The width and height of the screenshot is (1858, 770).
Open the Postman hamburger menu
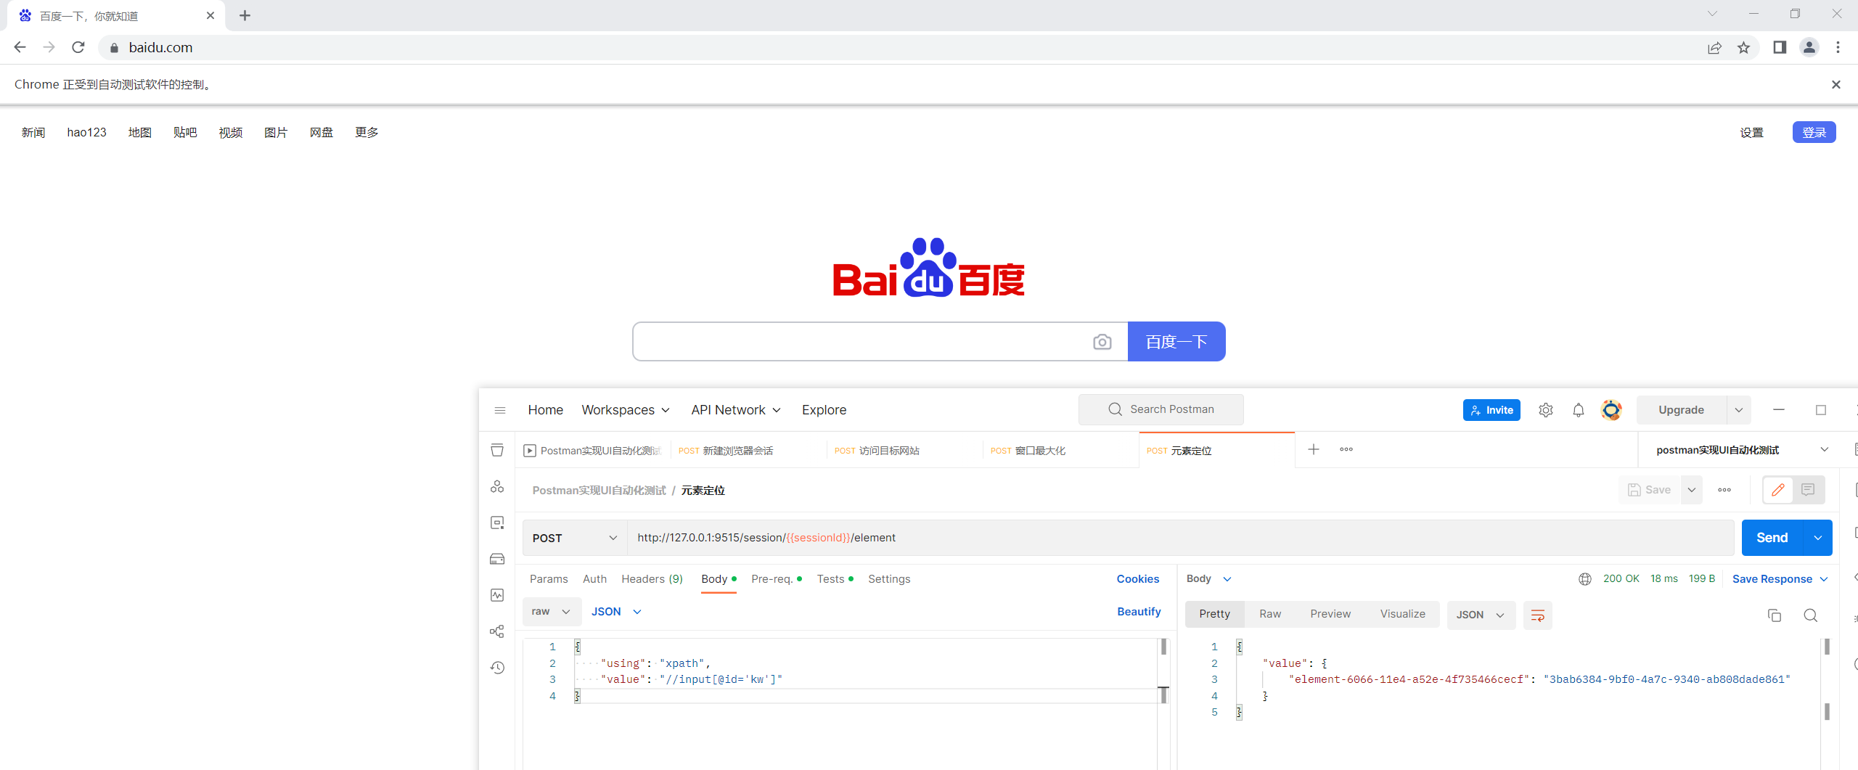(x=500, y=410)
